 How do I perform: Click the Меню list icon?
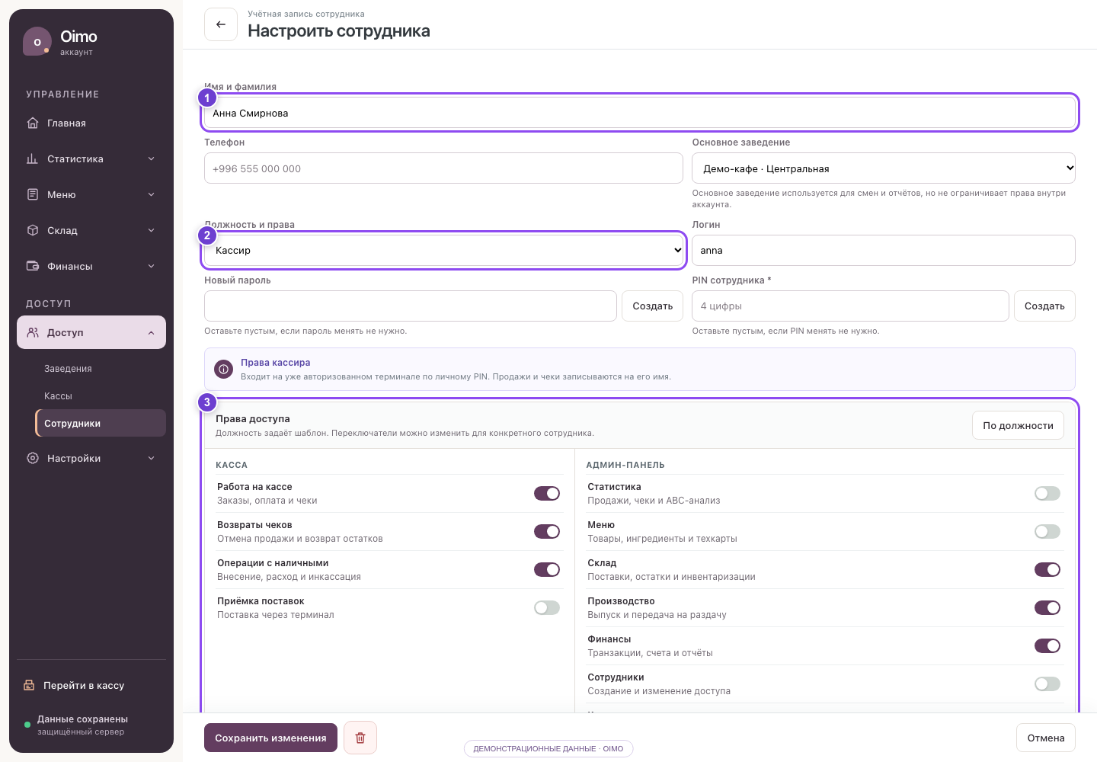click(33, 194)
